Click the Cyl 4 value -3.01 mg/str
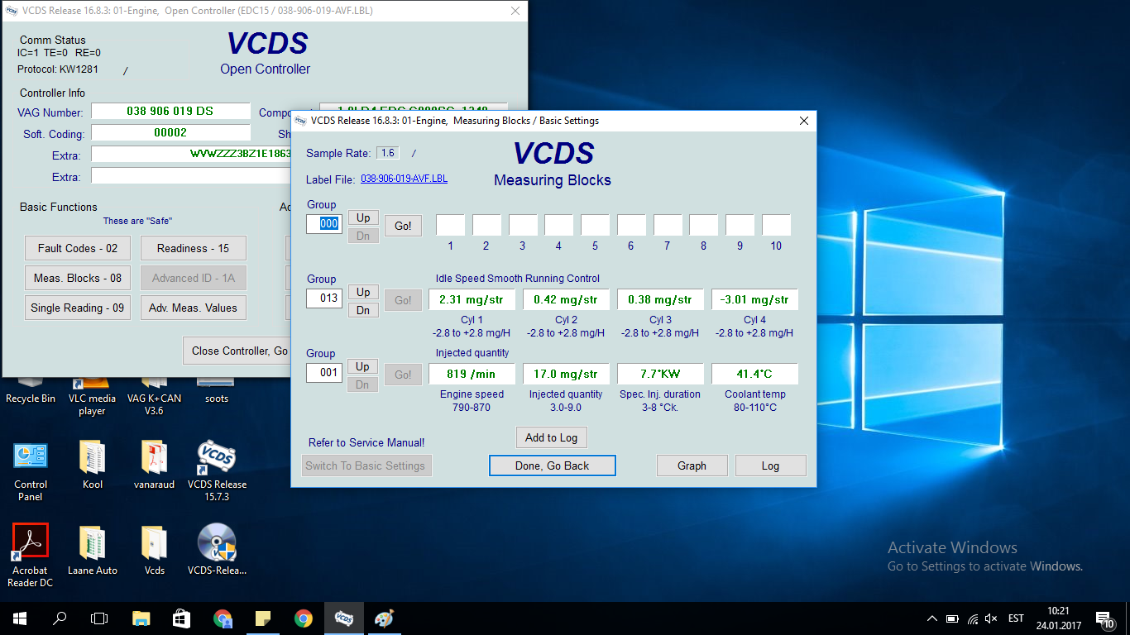Viewport: 1130px width, 635px height. 754,299
